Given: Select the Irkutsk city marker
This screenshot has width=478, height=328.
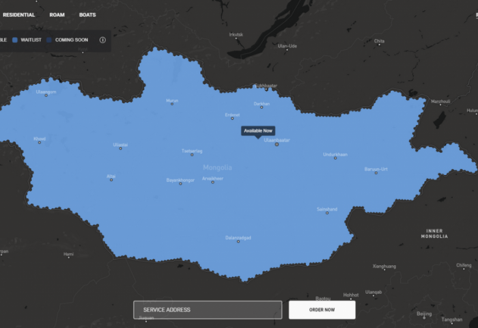Looking at the screenshot, I should pyautogui.click(x=236, y=38).
